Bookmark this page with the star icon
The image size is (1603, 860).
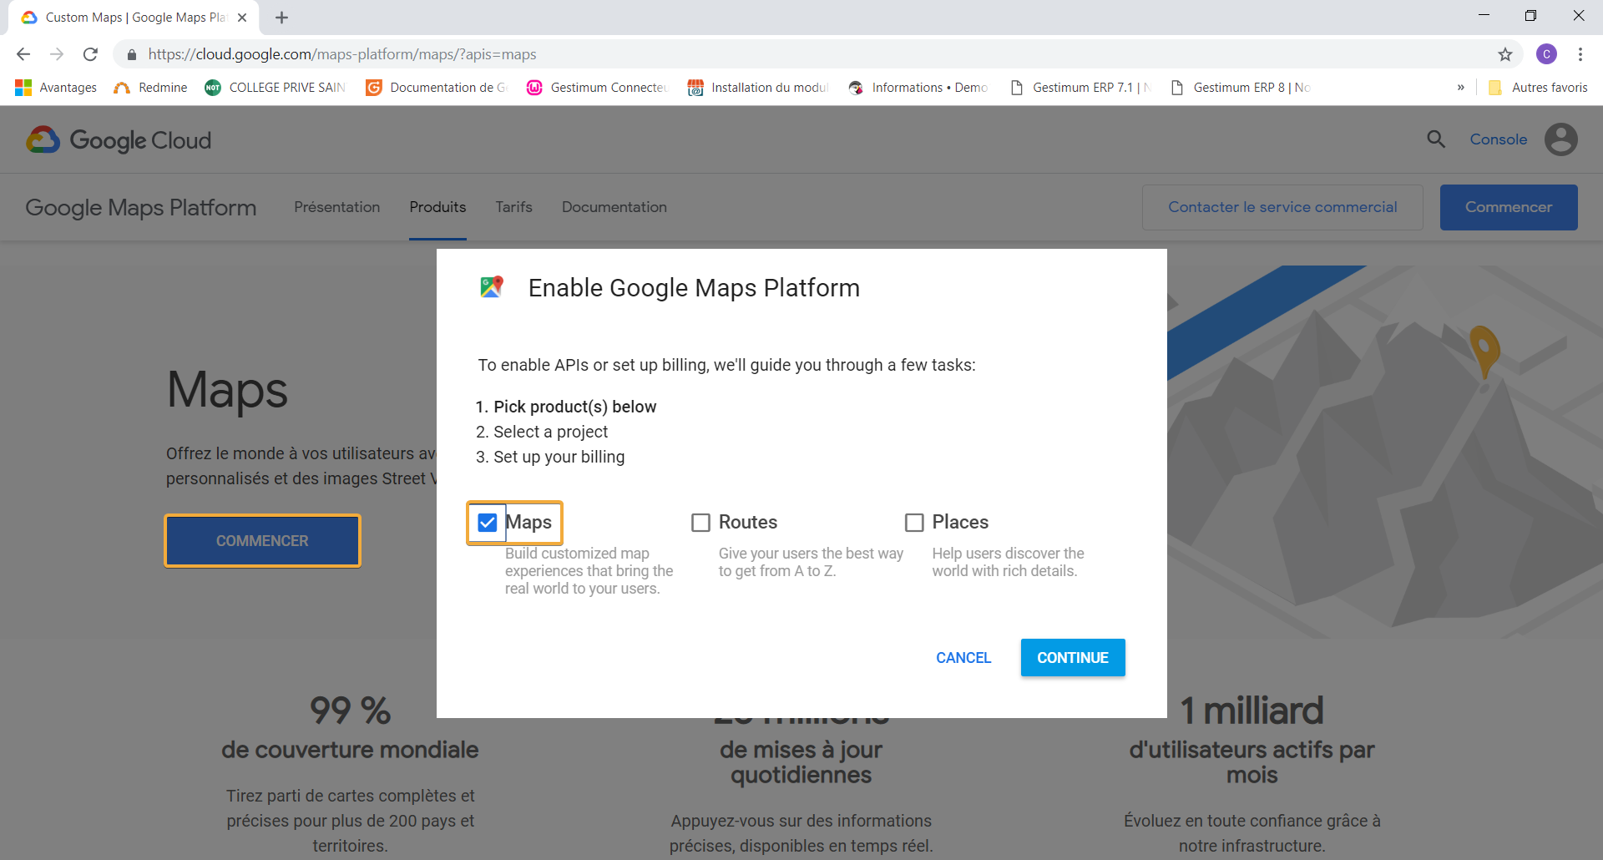pos(1505,54)
